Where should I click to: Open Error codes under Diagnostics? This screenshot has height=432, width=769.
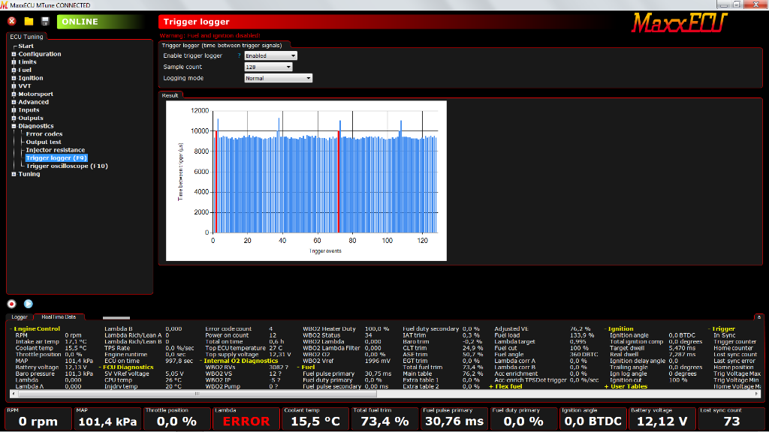(x=44, y=134)
